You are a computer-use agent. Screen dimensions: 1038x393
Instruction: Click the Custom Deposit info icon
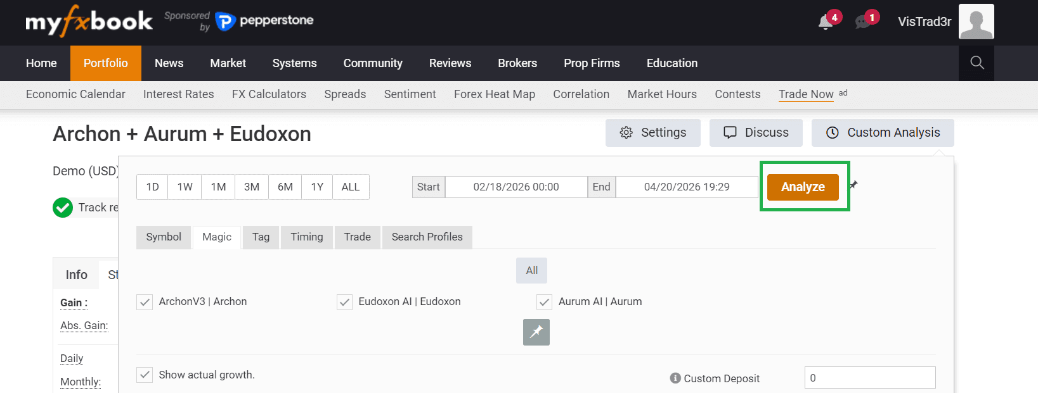pyautogui.click(x=675, y=378)
